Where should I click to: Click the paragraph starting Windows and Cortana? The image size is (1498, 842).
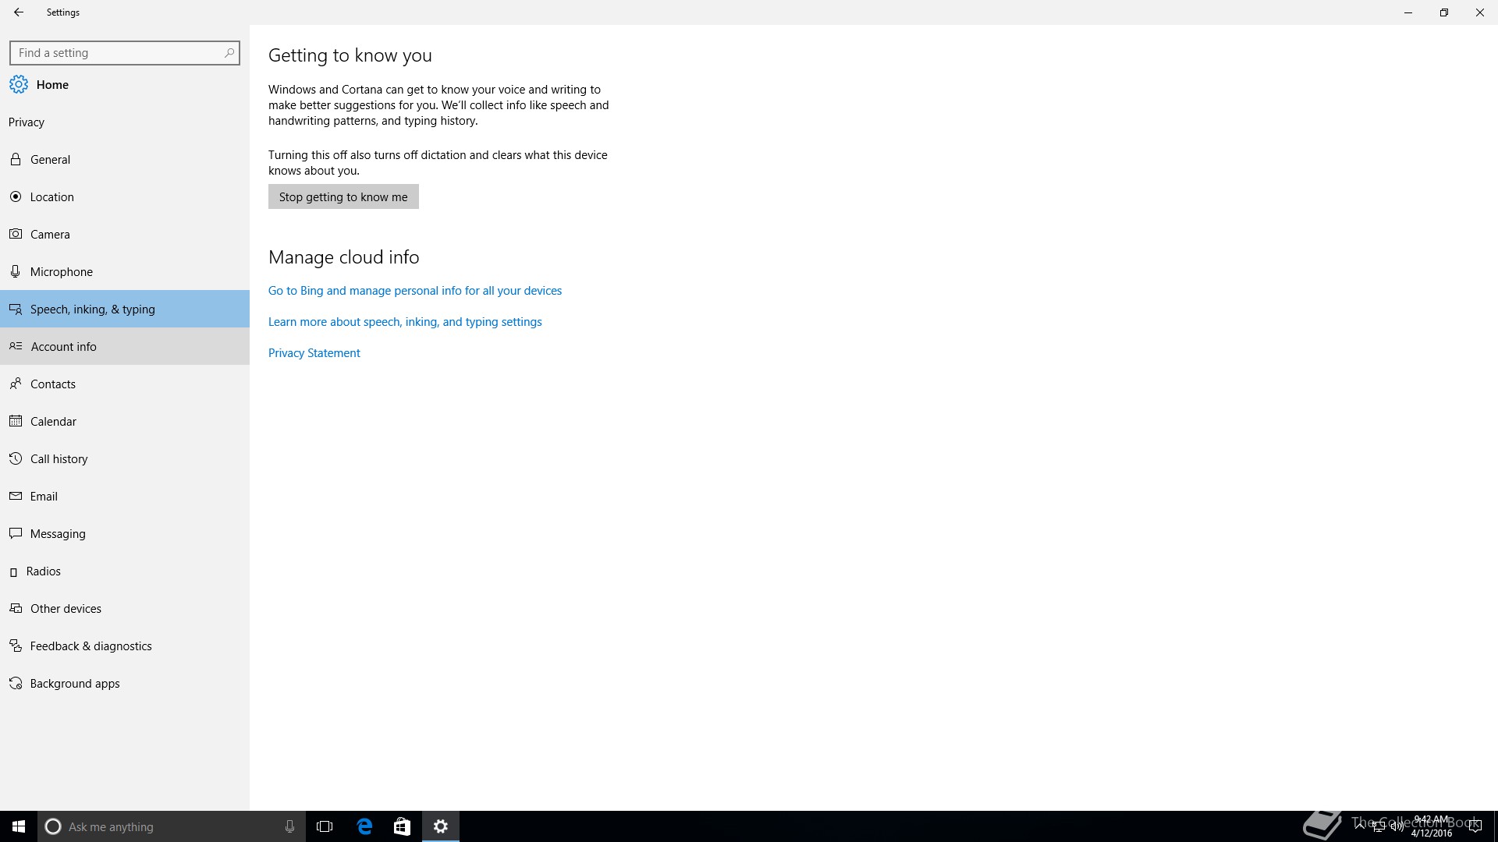click(438, 105)
